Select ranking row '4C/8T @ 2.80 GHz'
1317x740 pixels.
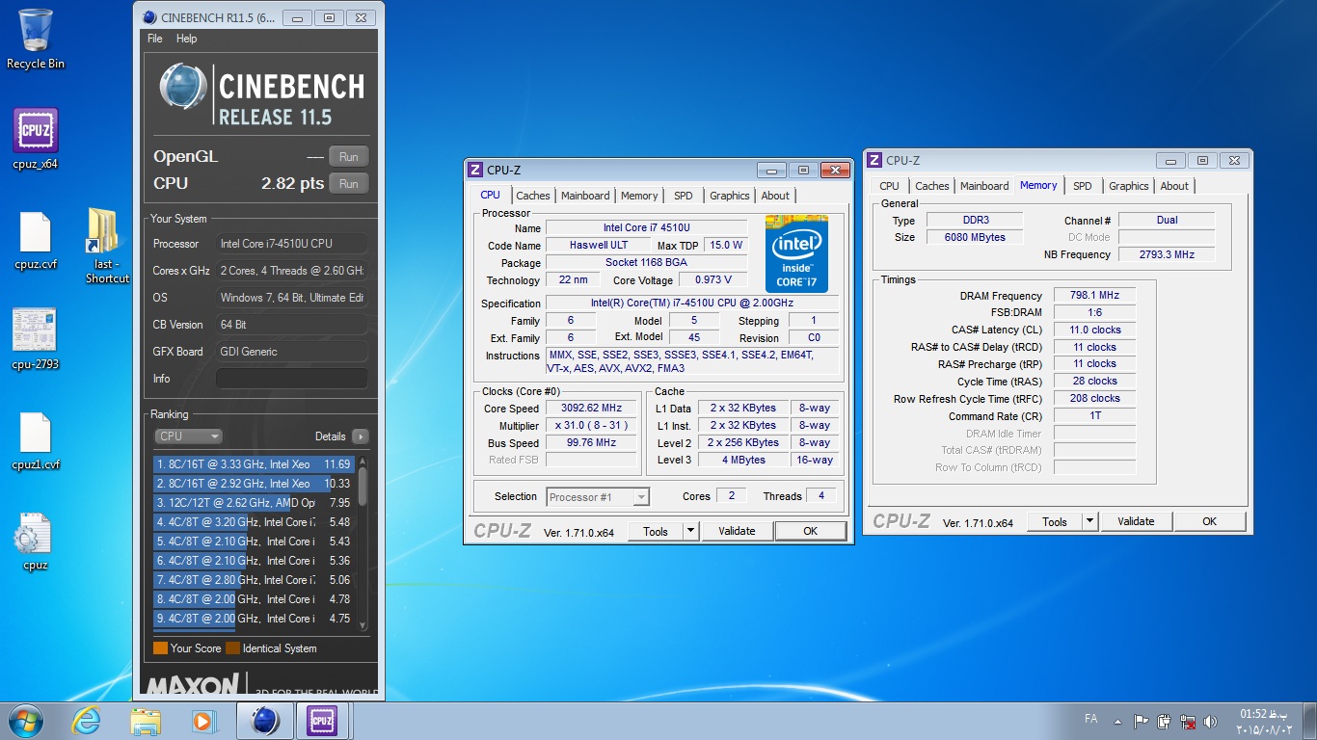click(x=254, y=580)
